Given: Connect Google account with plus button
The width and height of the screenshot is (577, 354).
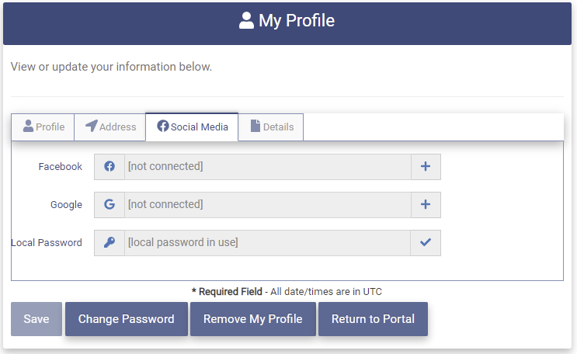Looking at the screenshot, I should (x=425, y=204).
